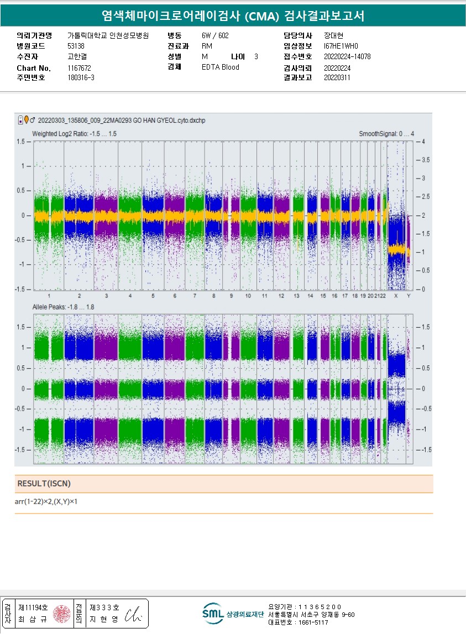This screenshot has width=466, height=634.
Task: Click the phone number 1661-5117
Action: pos(312,622)
